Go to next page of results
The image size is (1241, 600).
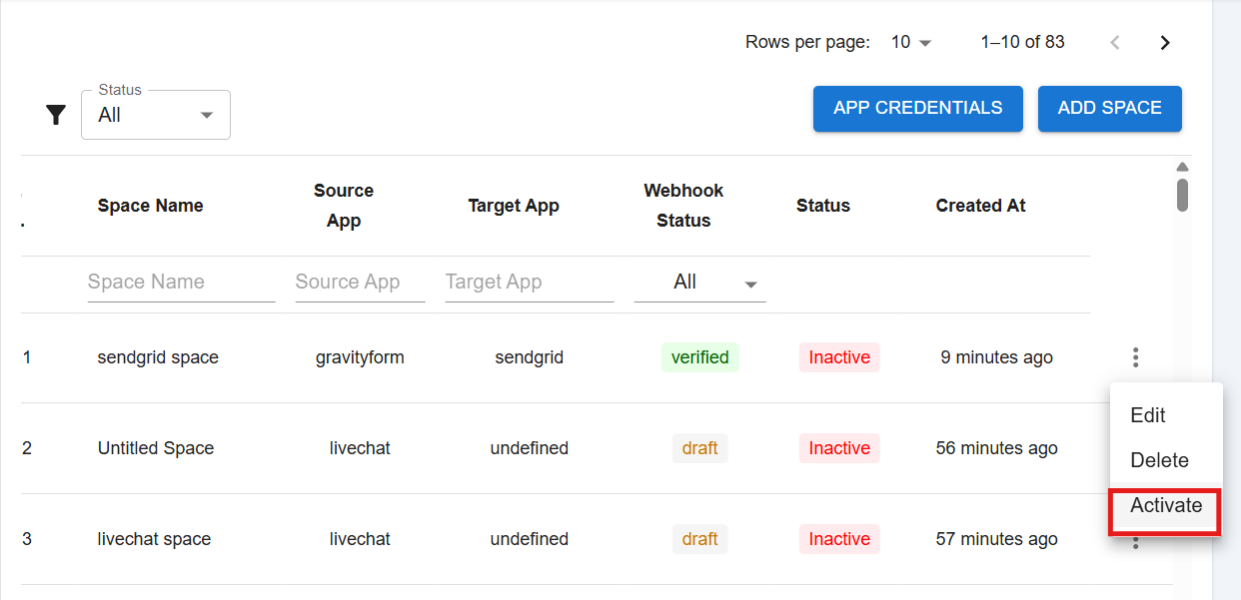pyautogui.click(x=1164, y=42)
